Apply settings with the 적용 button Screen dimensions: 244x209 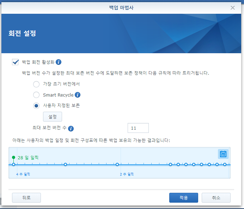pos(184,198)
